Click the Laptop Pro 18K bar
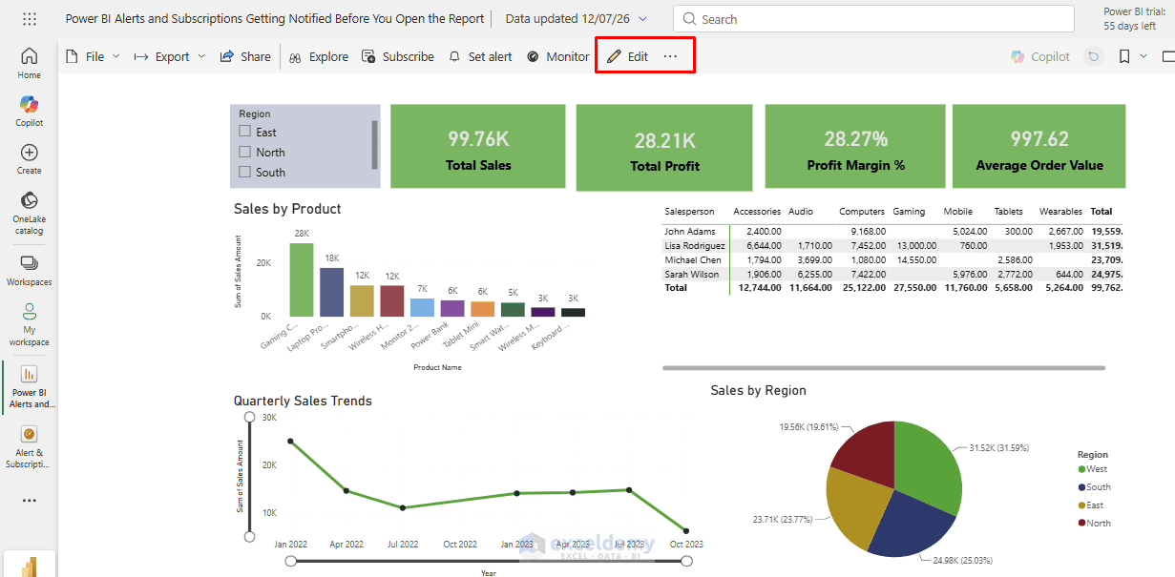The image size is (1175, 577). (331, 292)
